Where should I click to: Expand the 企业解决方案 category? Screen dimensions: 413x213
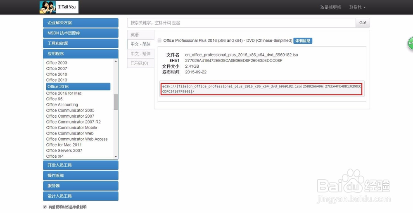tap(81, 23)
